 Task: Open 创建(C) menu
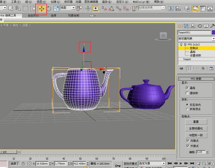point(55,2)
